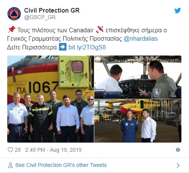Follow the bit.ly/2TI3gS8 link
The image size is (189, 173).
pos(87,47)
